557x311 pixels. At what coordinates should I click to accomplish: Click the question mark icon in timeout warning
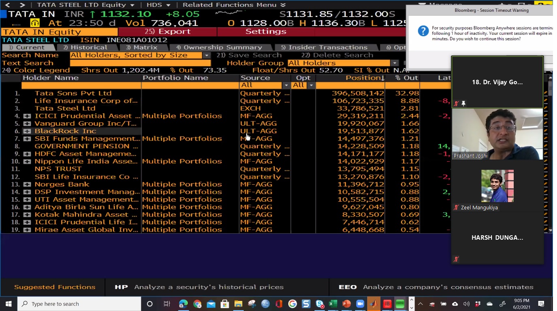click(423, 31)
